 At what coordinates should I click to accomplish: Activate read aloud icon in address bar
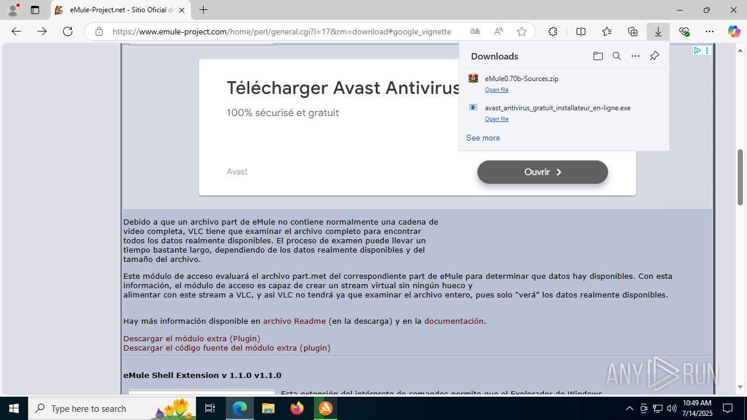(x=498, y=32)
